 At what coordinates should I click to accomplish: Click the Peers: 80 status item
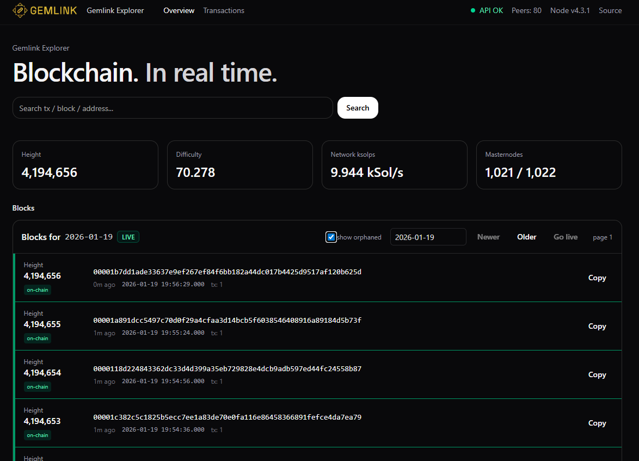click(x=526, y=10)
